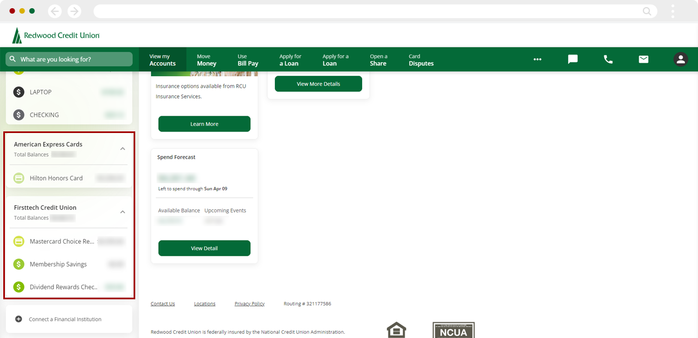
Task: Select the CHECKING account row
Action: (x=69, y=115)
